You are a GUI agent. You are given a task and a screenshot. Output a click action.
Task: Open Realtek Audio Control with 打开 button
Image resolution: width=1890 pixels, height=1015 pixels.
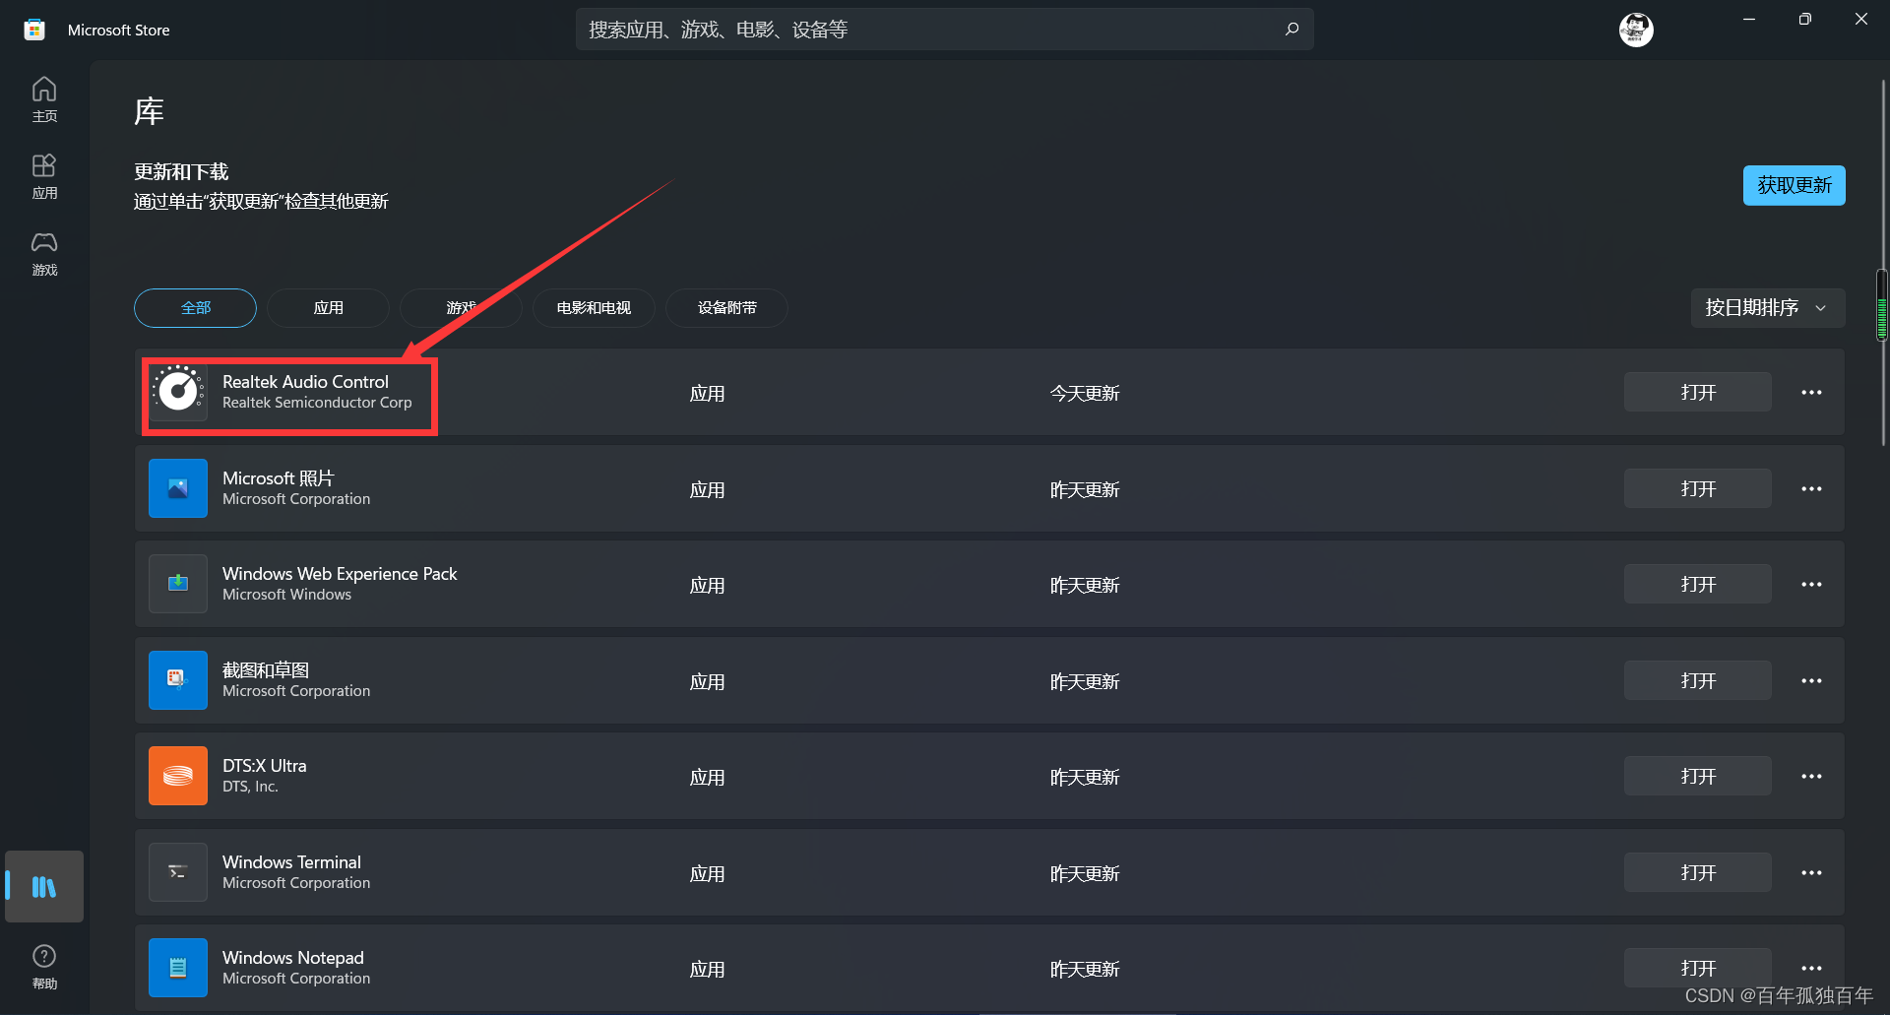[1698, 392]
